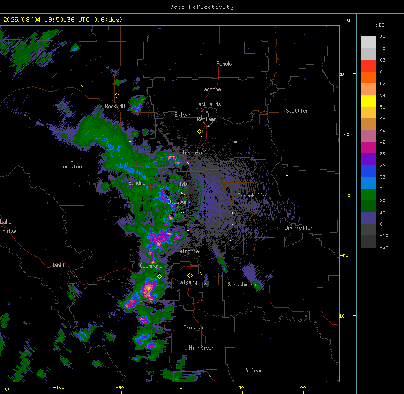Click the dBZ legend heading
This screenshot has width=404, height=394.
[x=380, y=25]
